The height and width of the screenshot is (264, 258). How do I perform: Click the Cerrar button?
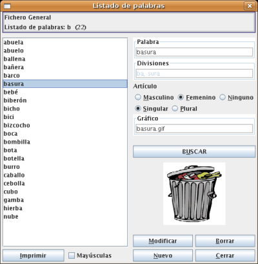[x=225, y=256]
